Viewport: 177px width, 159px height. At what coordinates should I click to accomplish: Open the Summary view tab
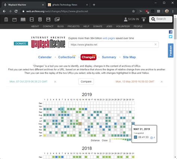pos(109,57)
